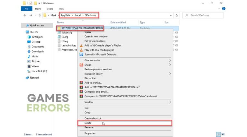Open the recent locations dropdown arrow
The width and height of the screenshot is (247, 137).
point(36,15)
